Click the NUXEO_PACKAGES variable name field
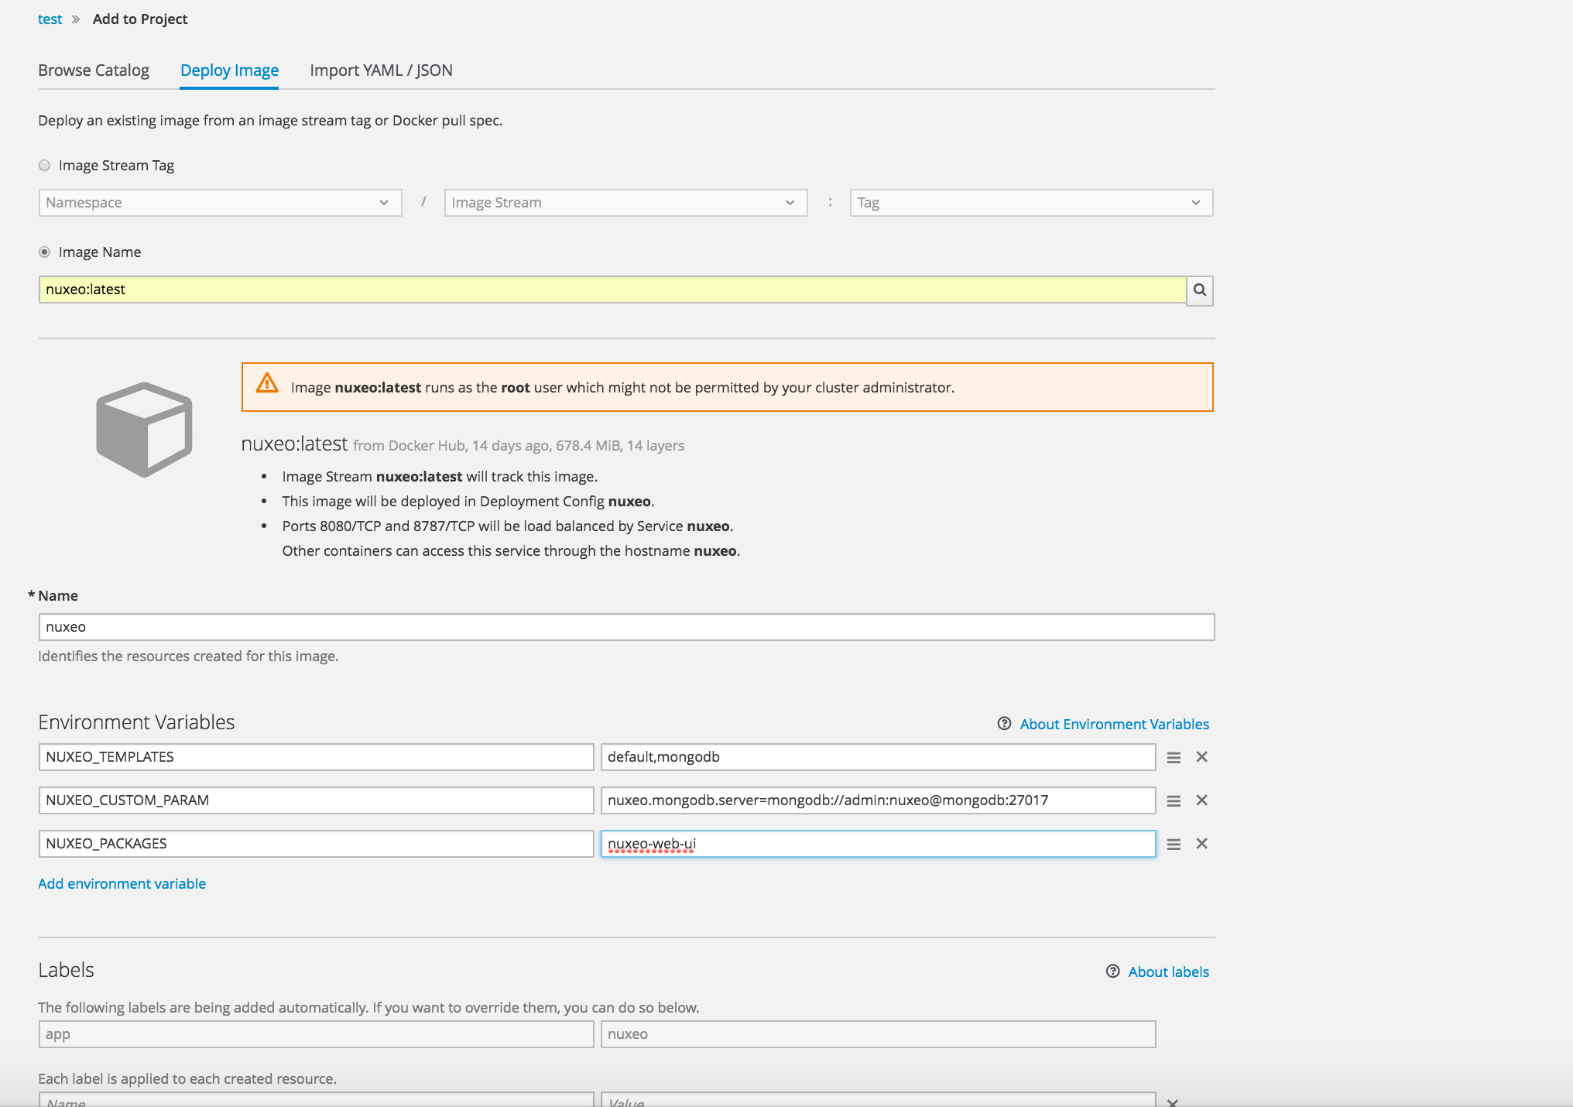1573x1107 pixels. (316, 844)
